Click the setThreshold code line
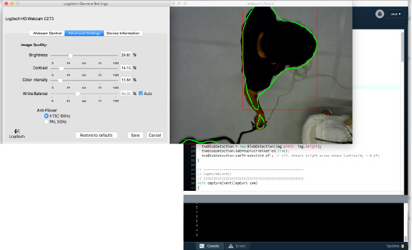This screenshot has width=412, height=250. tap(291, 156)
